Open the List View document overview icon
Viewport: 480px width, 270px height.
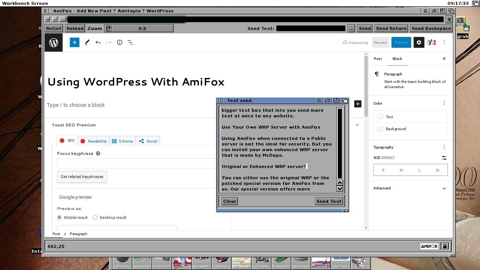130,42
